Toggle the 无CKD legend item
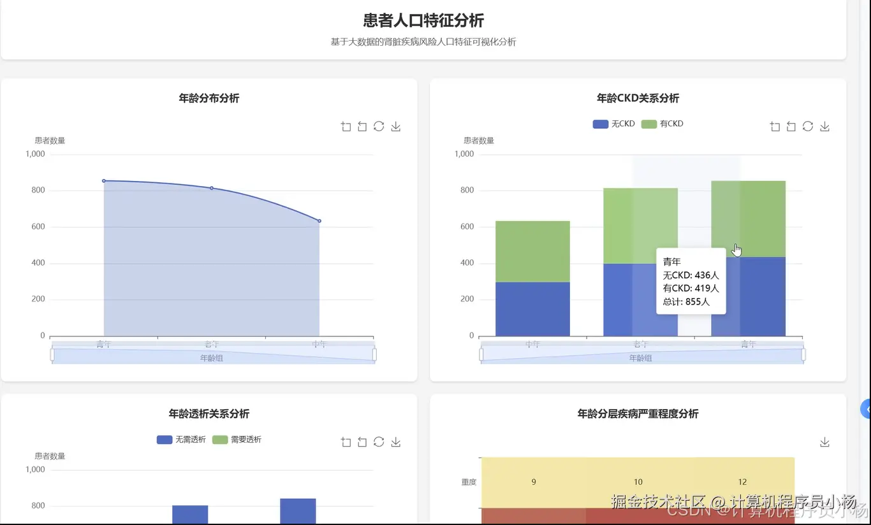 [613, 124]
